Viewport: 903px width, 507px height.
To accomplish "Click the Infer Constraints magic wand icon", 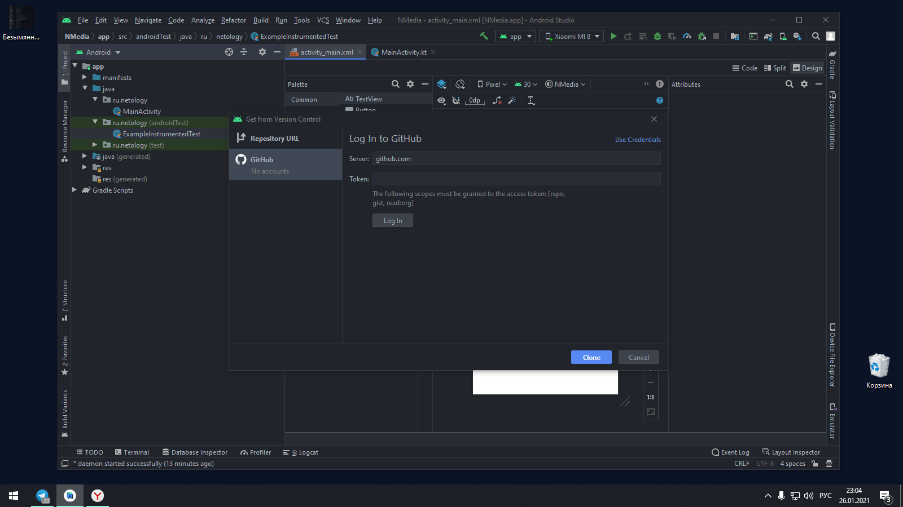I will pyautogui.click(x=512, y=100).
